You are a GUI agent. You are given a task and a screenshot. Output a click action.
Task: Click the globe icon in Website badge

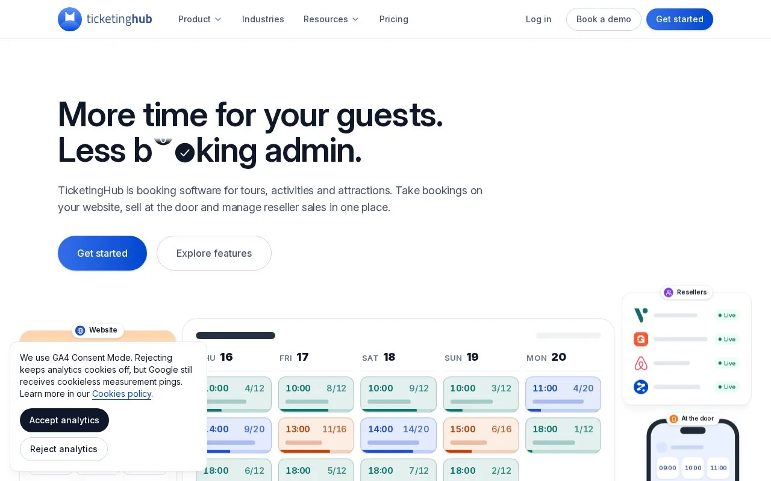click(80, 330)
